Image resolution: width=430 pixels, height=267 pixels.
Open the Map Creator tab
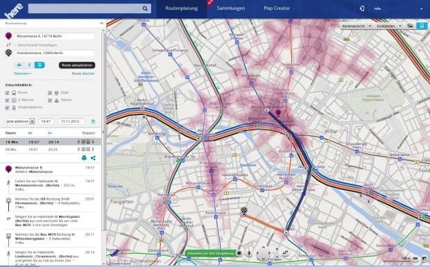click(x=277, y=8)
